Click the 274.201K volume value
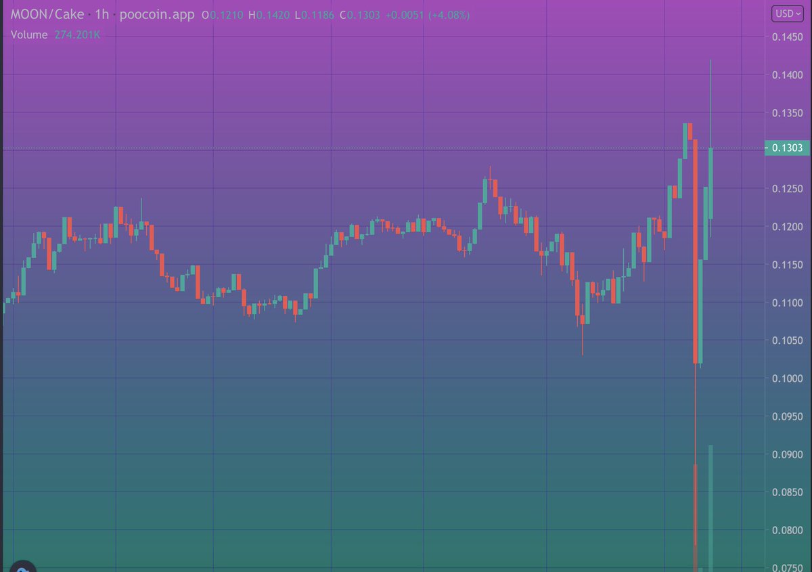Screen dimensions: 812x572 point(77,35)
